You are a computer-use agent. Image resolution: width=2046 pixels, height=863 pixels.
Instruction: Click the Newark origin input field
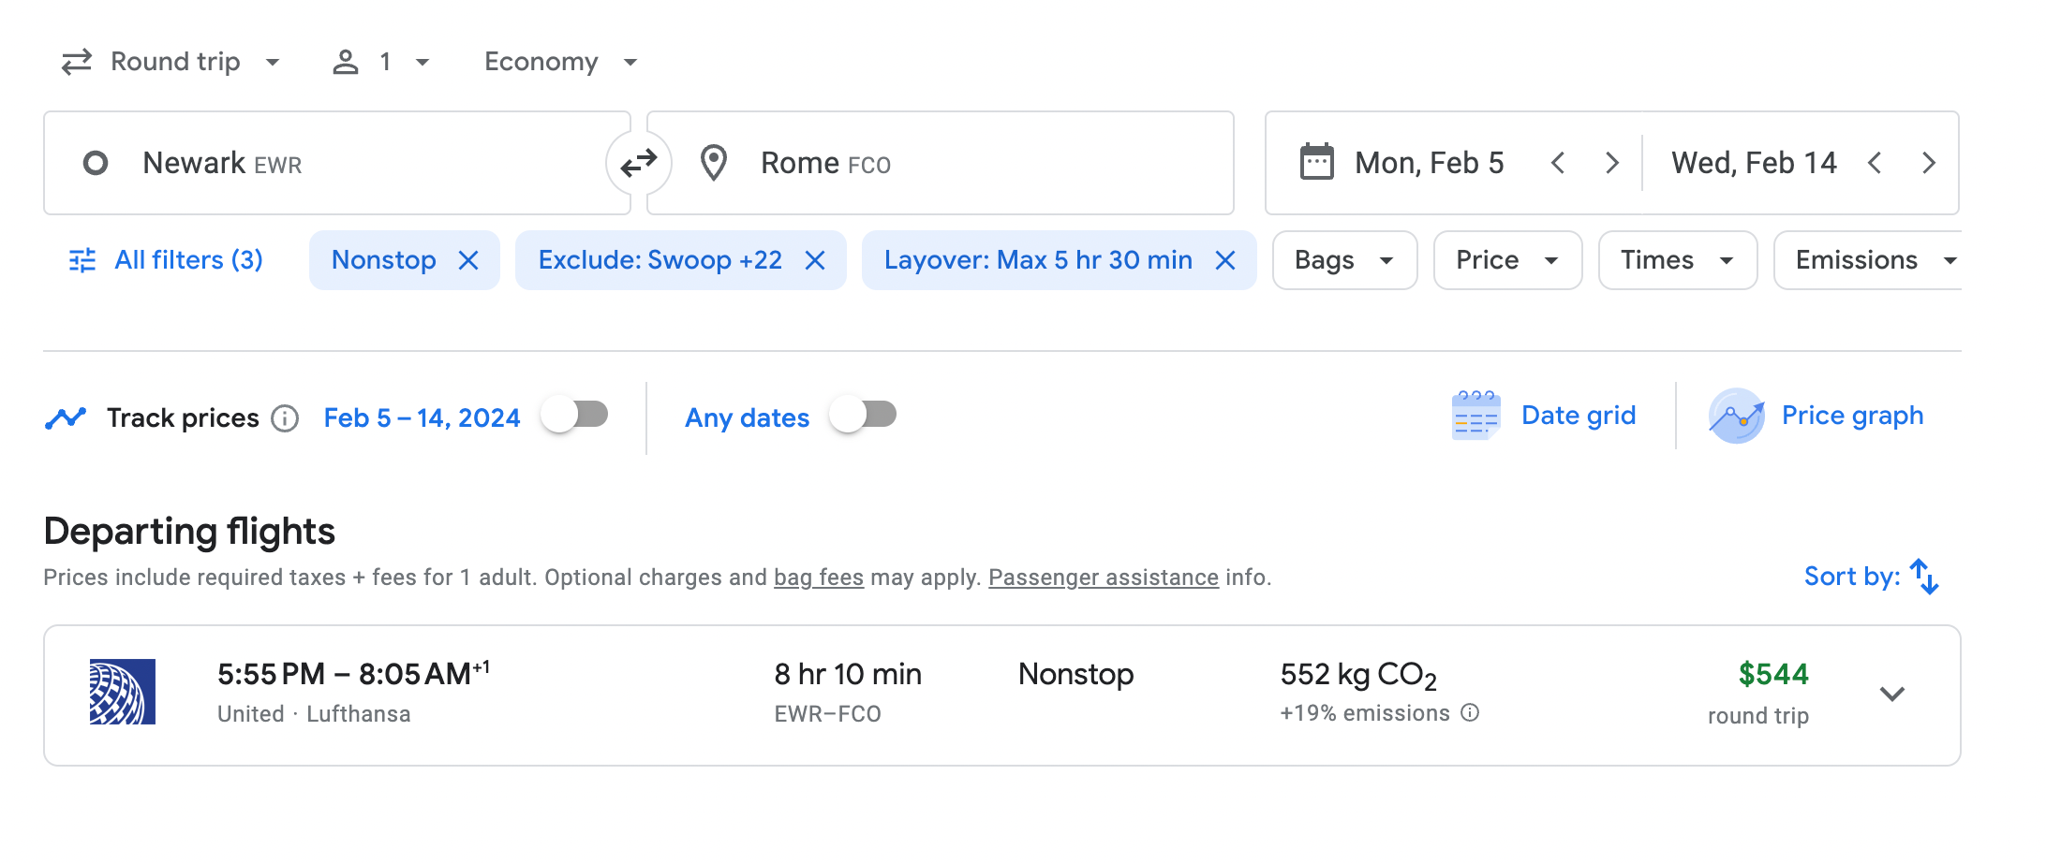tap(337, 164)
